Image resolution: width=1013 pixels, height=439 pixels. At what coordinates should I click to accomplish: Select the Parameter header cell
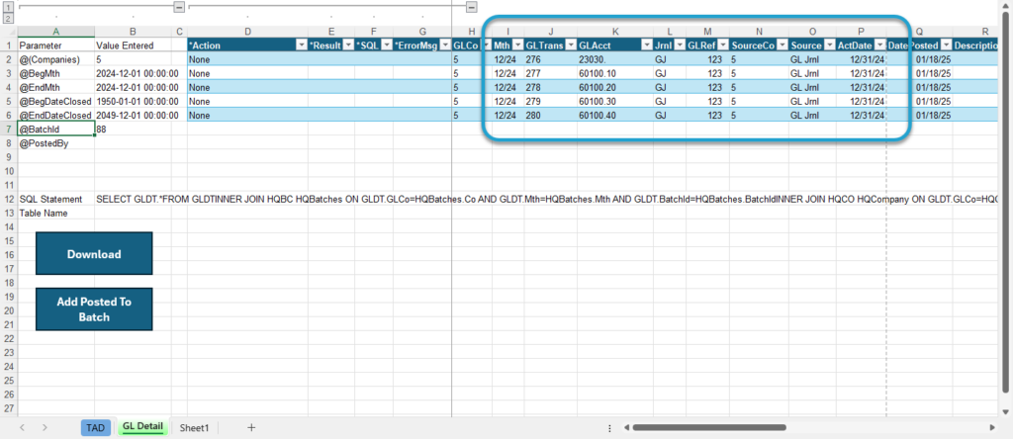[56, 45]
